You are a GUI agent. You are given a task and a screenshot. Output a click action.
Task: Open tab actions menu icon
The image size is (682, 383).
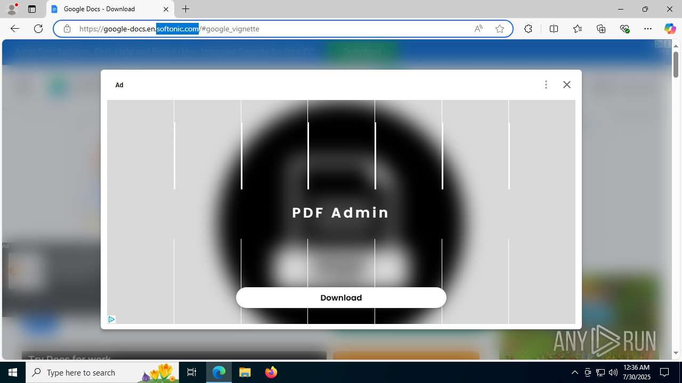click(32, 9)
